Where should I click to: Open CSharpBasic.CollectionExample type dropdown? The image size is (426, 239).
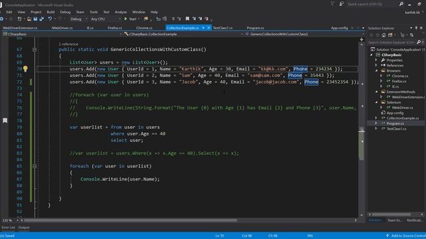coord(183,34)
